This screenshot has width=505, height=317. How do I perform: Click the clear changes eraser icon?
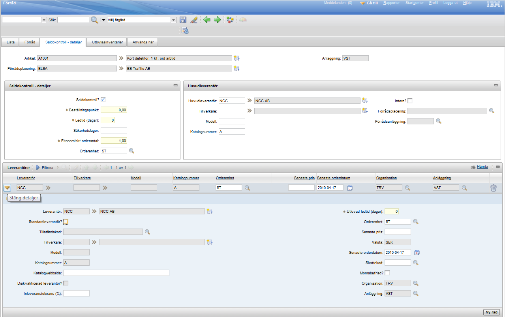(193, 20)
